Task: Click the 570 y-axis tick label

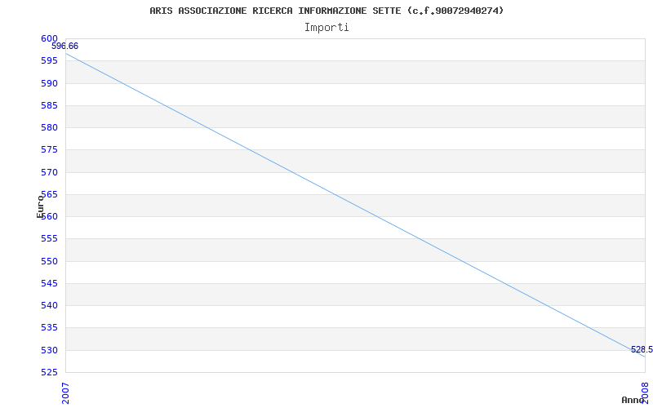Action: coord(49,172)
